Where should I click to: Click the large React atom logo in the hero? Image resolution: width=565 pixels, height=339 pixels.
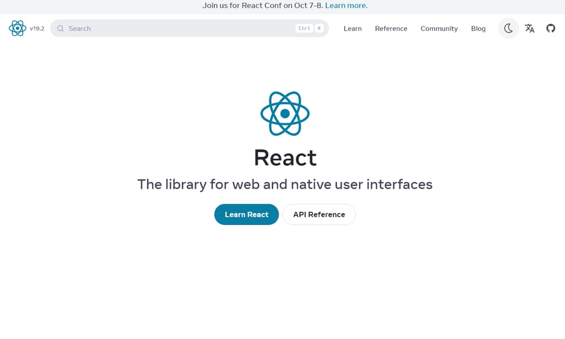[285, 113]
